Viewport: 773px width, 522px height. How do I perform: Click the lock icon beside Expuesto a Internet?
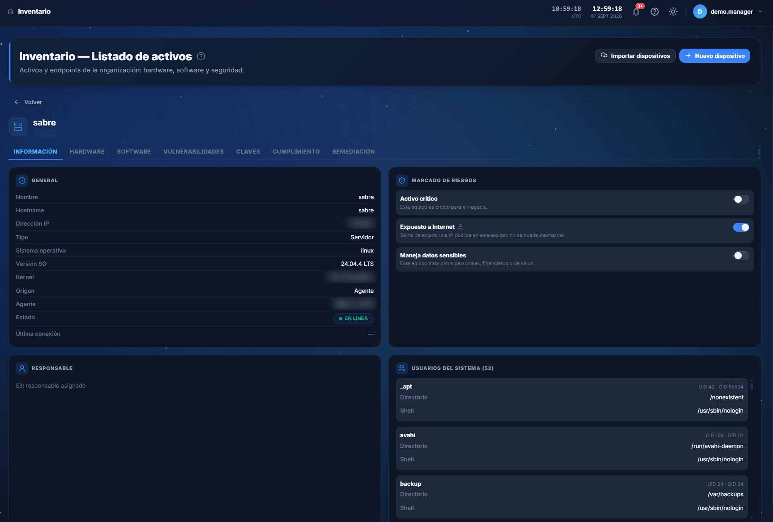(460, 227)
